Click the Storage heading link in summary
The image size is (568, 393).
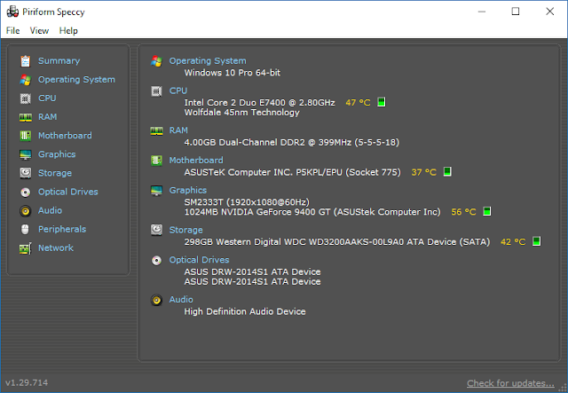(x=185, y=230)
